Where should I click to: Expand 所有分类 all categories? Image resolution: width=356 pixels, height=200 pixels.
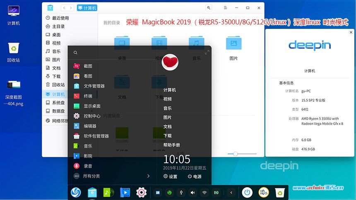pyautogui.click(x=111, y=176)
